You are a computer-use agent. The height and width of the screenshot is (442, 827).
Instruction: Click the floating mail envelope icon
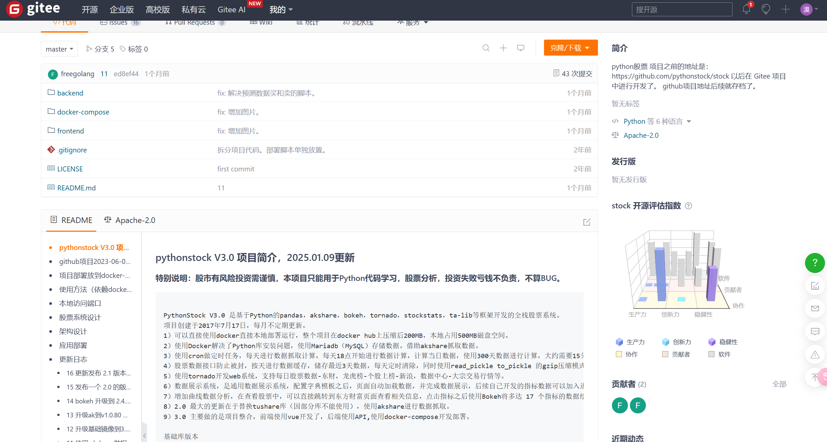tap(815, 309)
